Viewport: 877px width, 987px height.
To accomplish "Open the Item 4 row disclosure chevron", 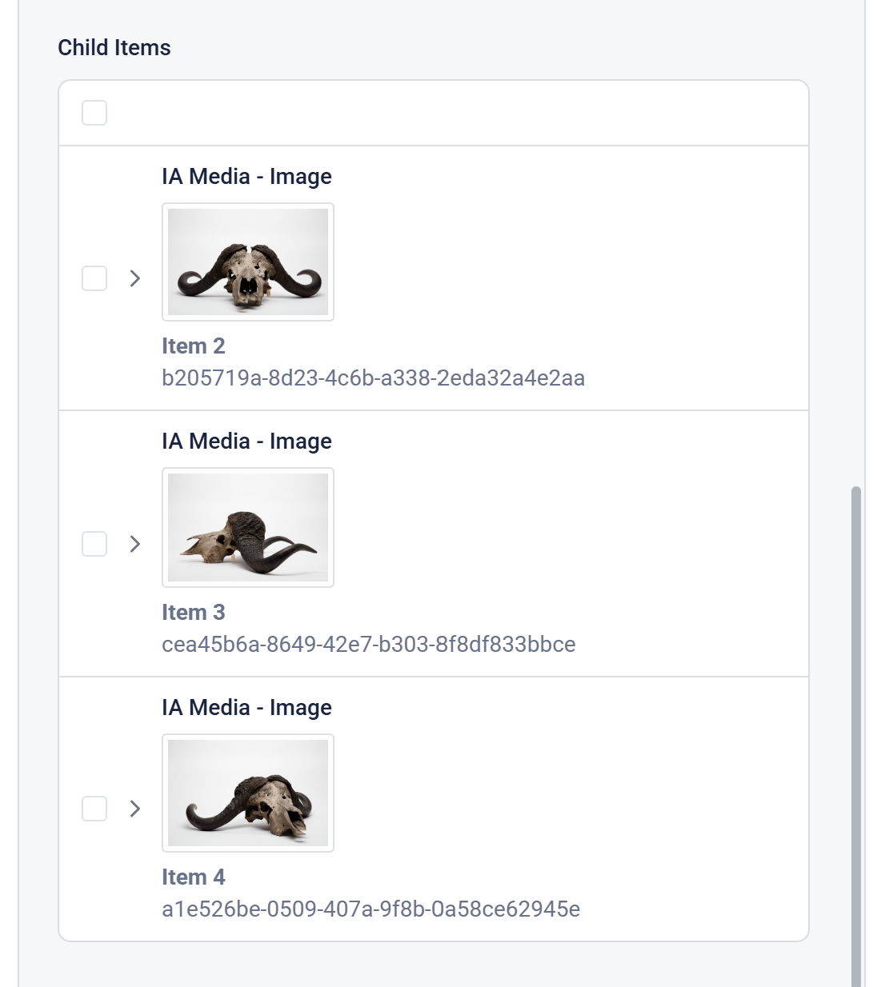I will (x=135, y=809).
